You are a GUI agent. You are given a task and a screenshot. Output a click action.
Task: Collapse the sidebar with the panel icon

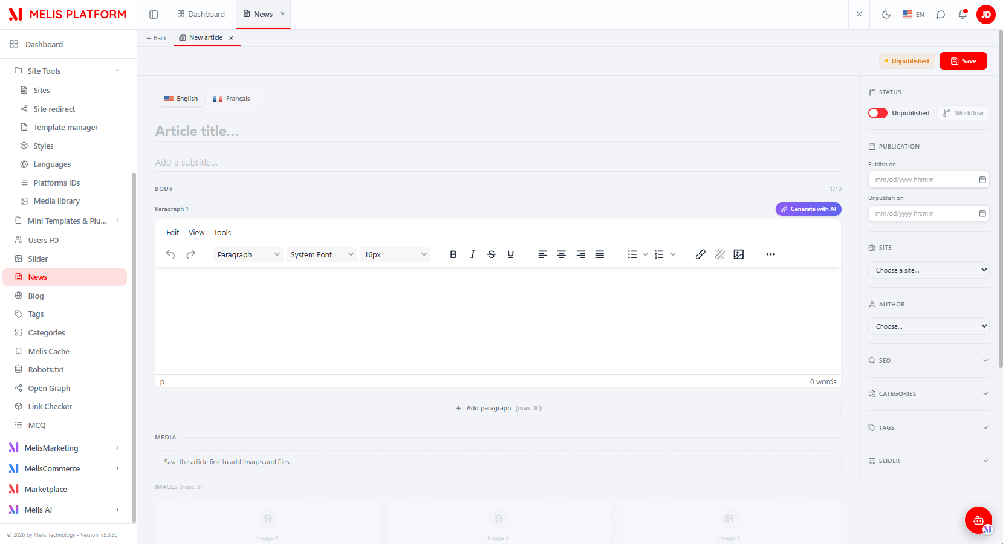(154, 15)
